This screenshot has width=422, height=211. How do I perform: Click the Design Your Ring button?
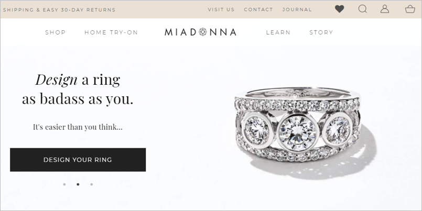coord(78,160)
